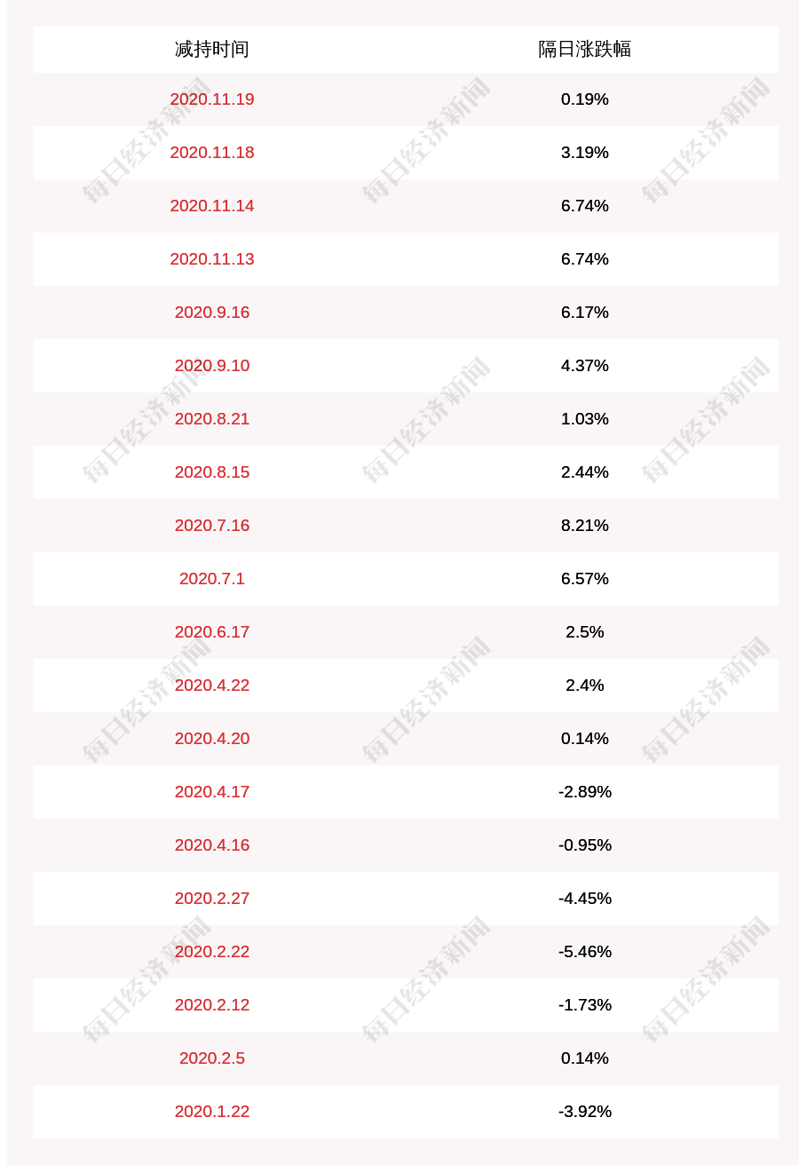Screen dimensions: 799x1165
Task: Select the date 2020.11.19
Action: tap(211, 99)
